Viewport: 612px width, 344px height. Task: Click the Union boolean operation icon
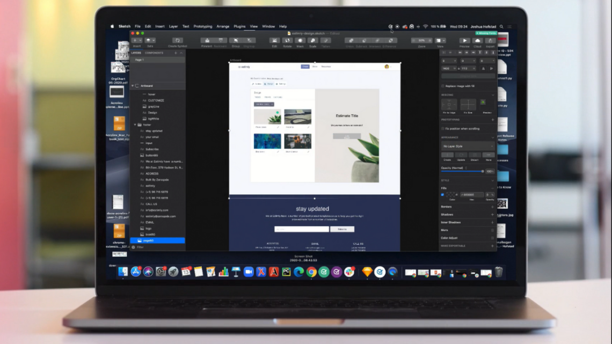350,40
